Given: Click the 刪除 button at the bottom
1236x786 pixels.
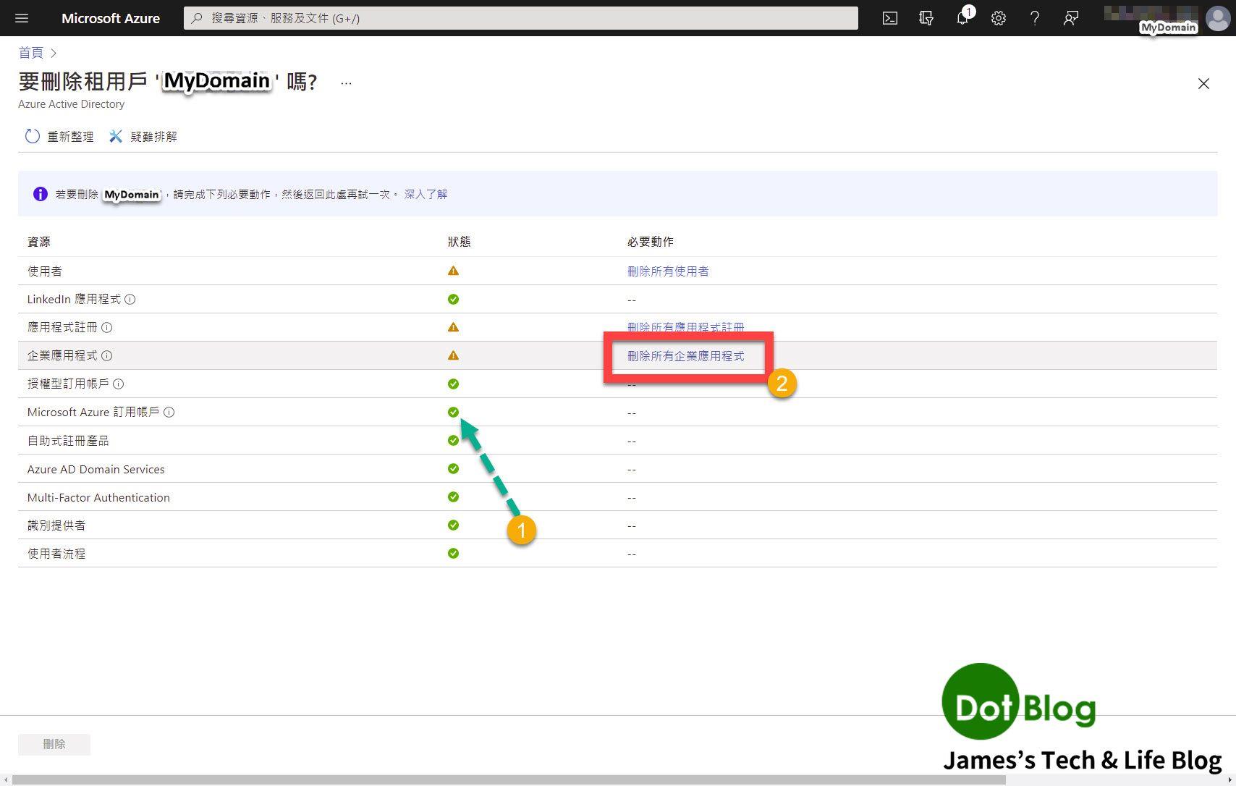Looking at the screenshot, I should [x=54, y=744].
